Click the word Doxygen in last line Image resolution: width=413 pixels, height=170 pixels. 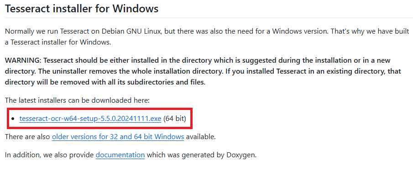coord(241,155)
